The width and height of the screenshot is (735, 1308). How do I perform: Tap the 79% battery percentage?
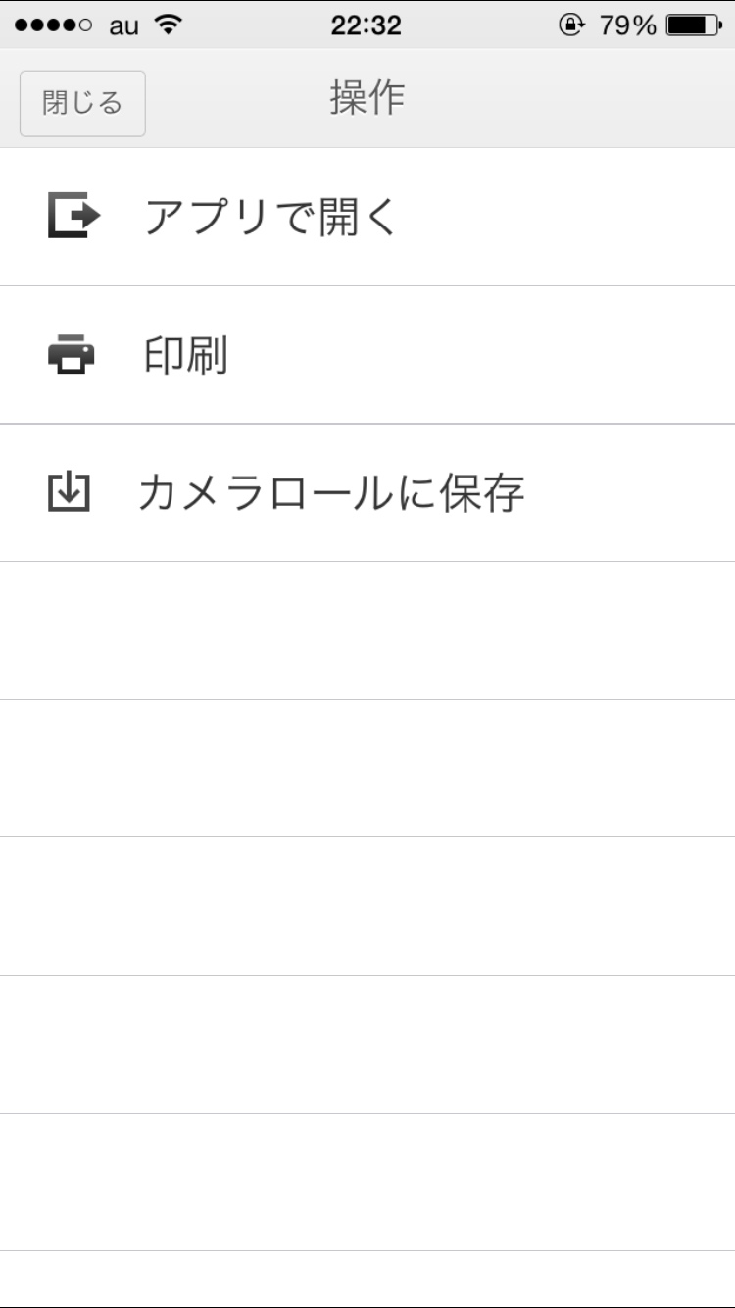click(x=627, y=25)
